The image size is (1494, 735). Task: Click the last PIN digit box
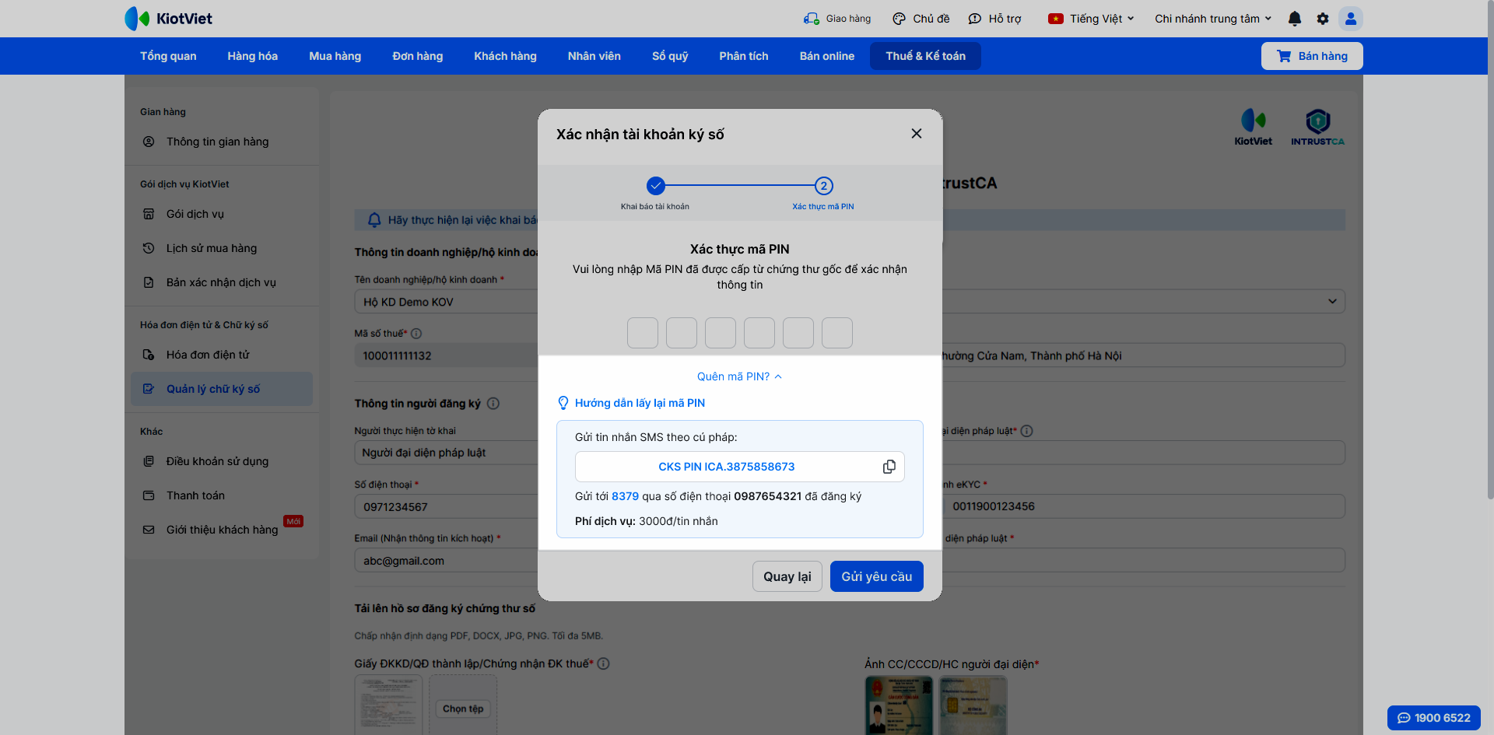pyautogui.click(x=837, y=333)
